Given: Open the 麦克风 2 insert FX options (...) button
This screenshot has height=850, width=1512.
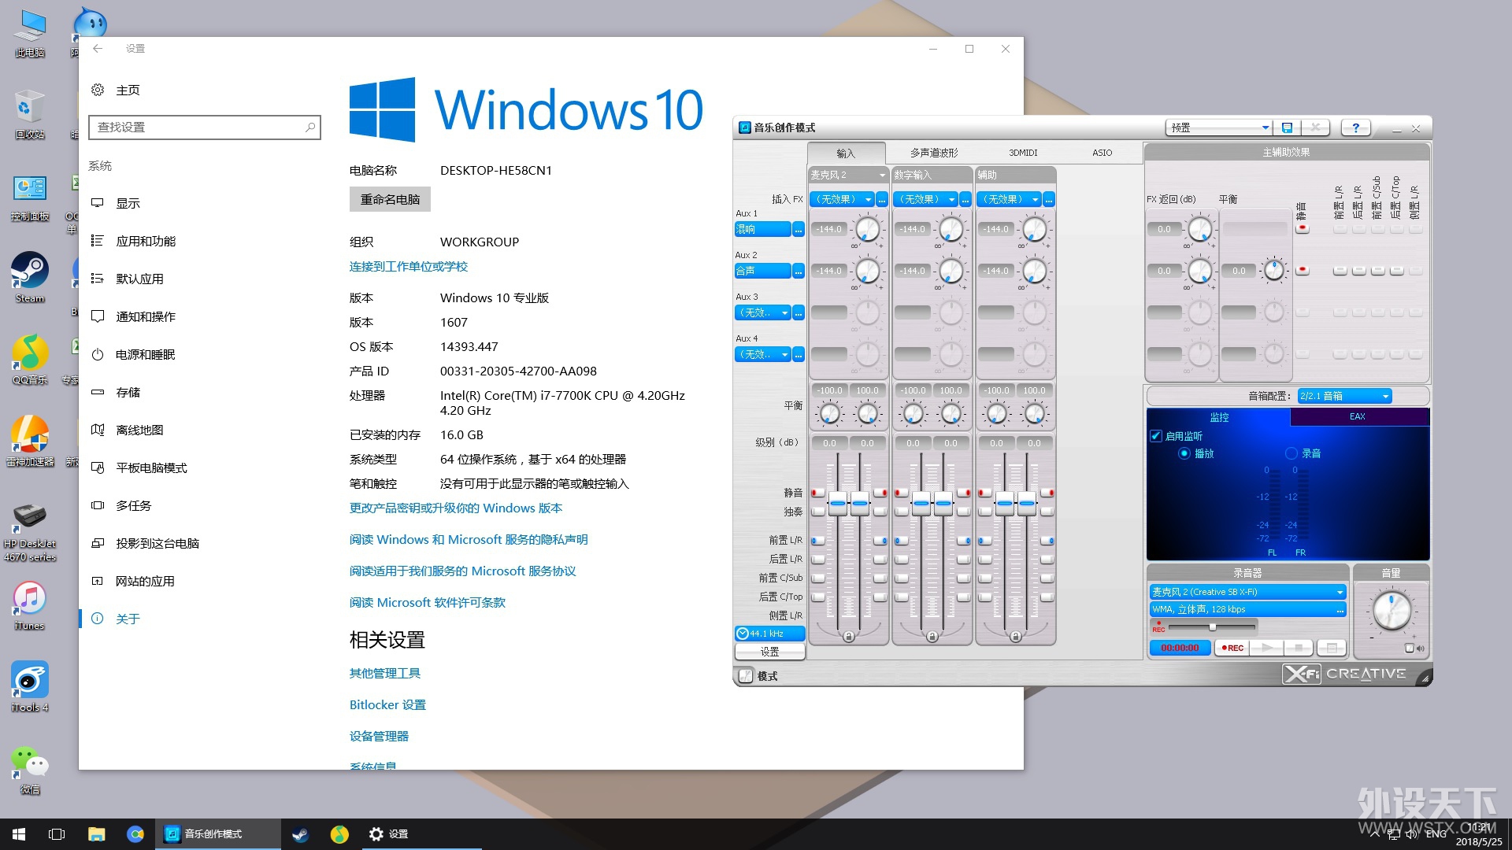Looking at the screenshot, I should [x=882, y=199].
